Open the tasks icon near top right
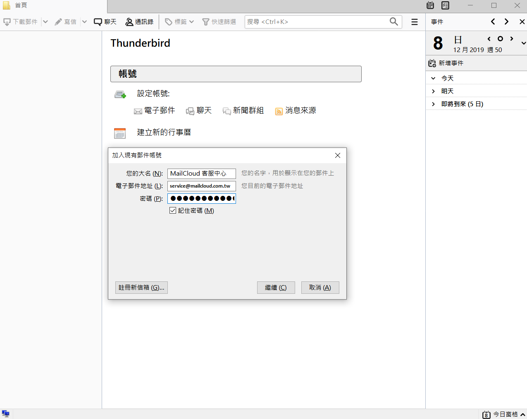Image resolution: width=527 pixels, height=419 pixels. pyautogui.click(x=445, y=5)
